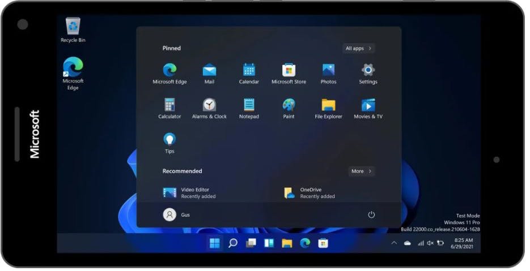The height and width of the screenshot is (271, 530).
Task: Open the Gus user account menu
Action: coord(176,214)
